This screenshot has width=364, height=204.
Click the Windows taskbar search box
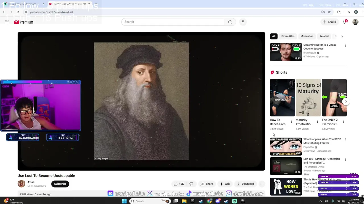click(150, 201)
